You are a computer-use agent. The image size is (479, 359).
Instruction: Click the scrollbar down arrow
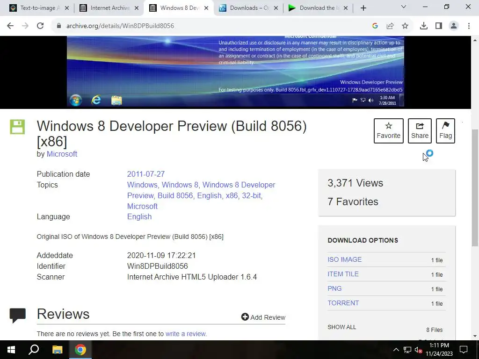pos(475,336)
